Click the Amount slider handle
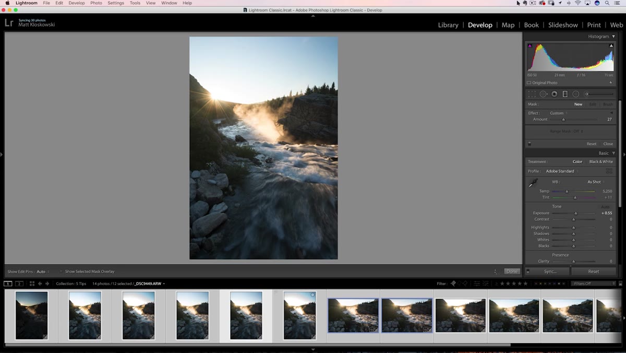 pos(563,120)
